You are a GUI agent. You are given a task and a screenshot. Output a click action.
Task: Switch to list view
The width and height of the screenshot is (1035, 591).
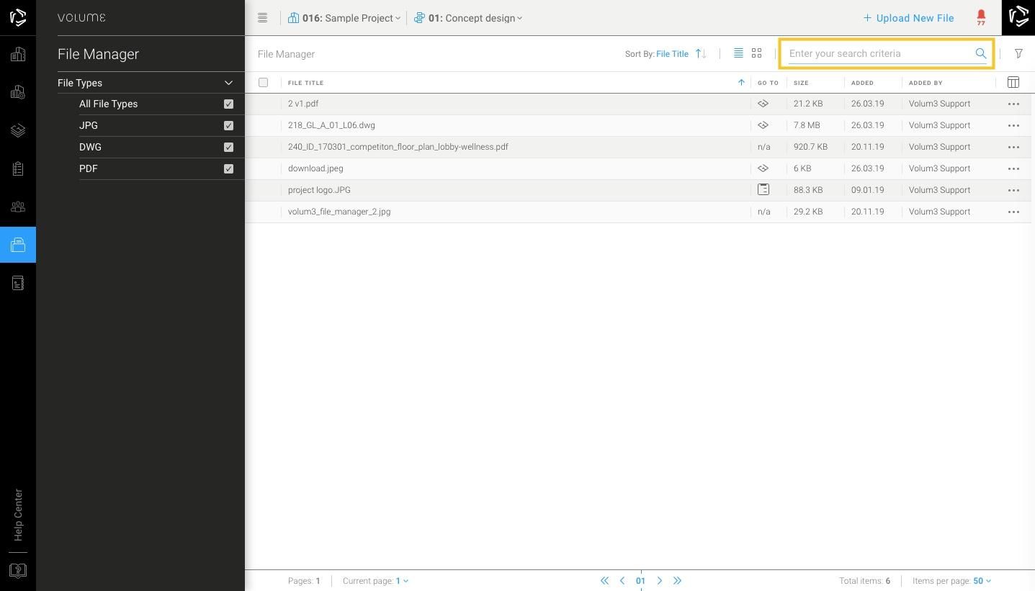coord(738,53)
